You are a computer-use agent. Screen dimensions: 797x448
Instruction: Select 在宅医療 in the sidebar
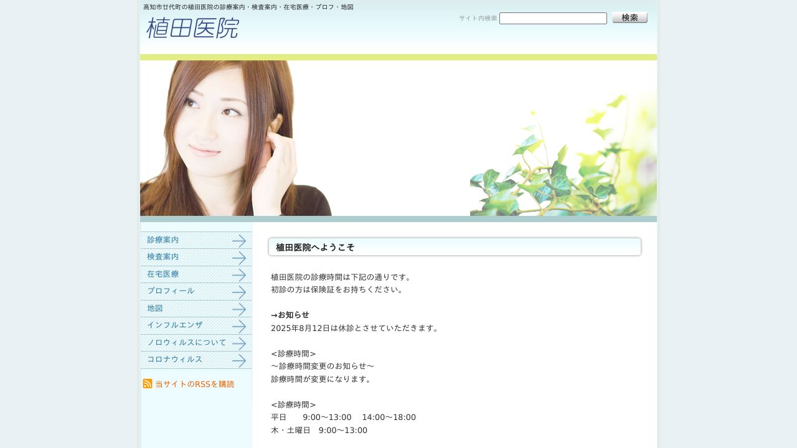pyautogui.click(x=163, y=274)
